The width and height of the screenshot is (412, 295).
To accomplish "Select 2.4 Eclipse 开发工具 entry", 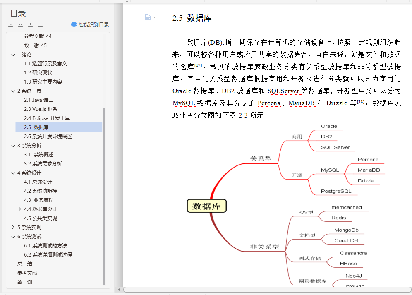I will pos(47,118).
